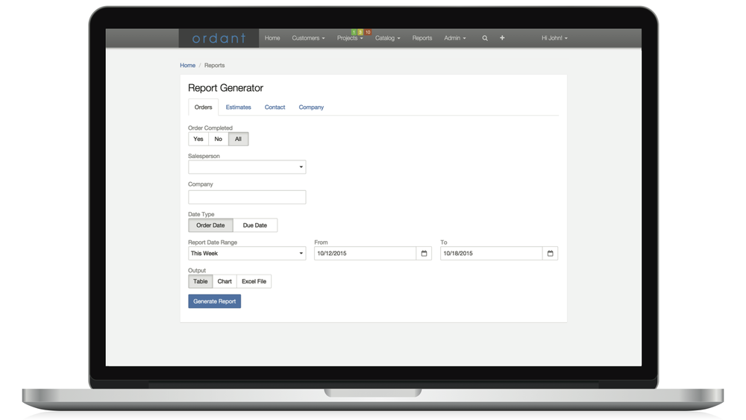Click the red Projects badge showing 10
The width and height of the screenshot is (746, 420).
tap(368, 32)
